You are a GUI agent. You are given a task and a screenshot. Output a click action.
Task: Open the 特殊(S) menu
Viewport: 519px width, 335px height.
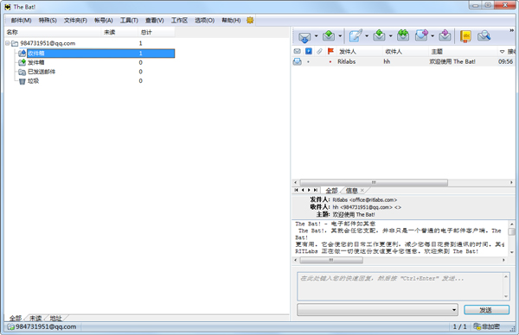click(48, 21)
